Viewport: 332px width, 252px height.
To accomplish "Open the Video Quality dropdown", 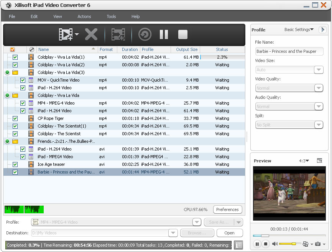I will pyautogui.click(x=319, y=88).
